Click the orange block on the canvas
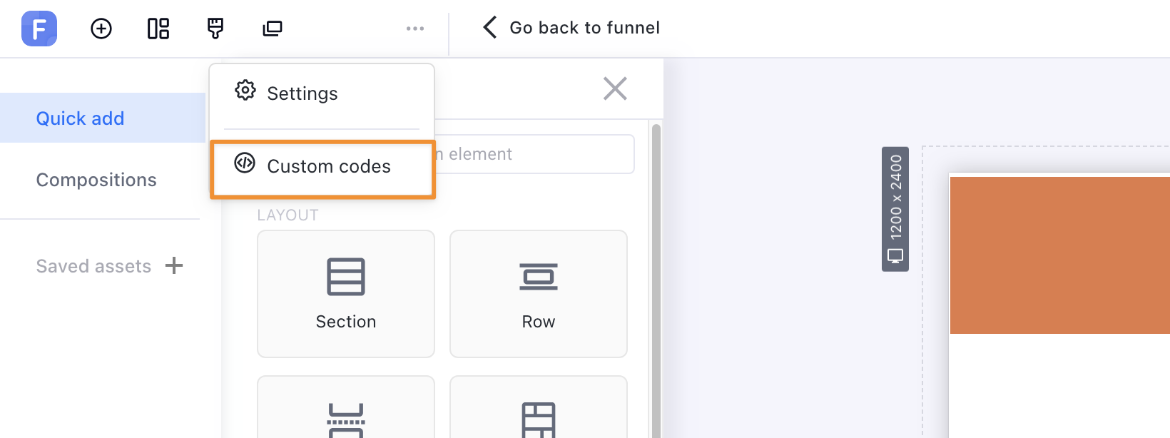This screenshot has height=438, width=1170. click(x=1059, y=255)
